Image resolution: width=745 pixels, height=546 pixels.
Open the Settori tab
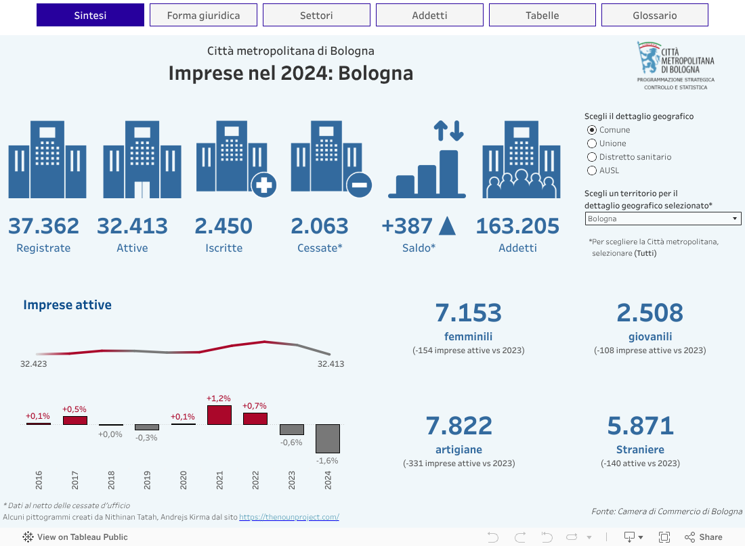pos(316,15)
